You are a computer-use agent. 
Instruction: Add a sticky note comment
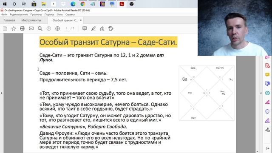click(85, 28)
